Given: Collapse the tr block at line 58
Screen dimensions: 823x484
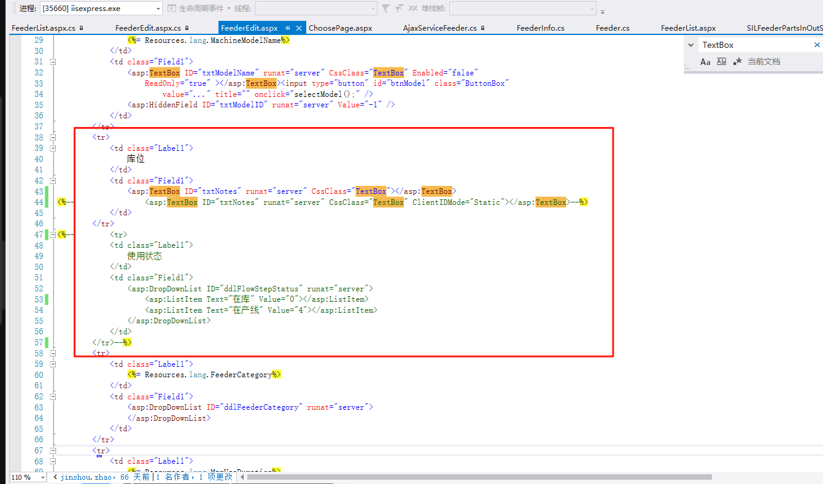Looking at the screenshot, I should (x=53, y=353).
